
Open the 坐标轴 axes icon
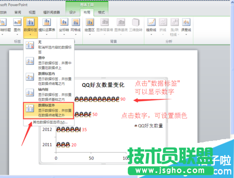(64, 22)
